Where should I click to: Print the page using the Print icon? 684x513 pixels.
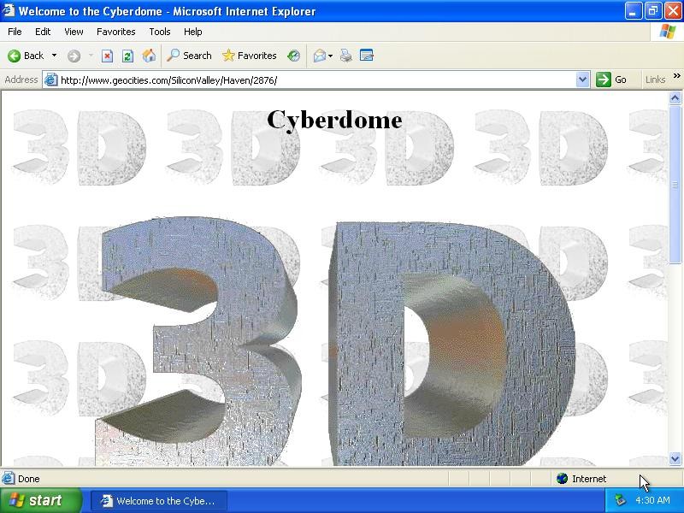pyautogui.click(x=346, y=56)
